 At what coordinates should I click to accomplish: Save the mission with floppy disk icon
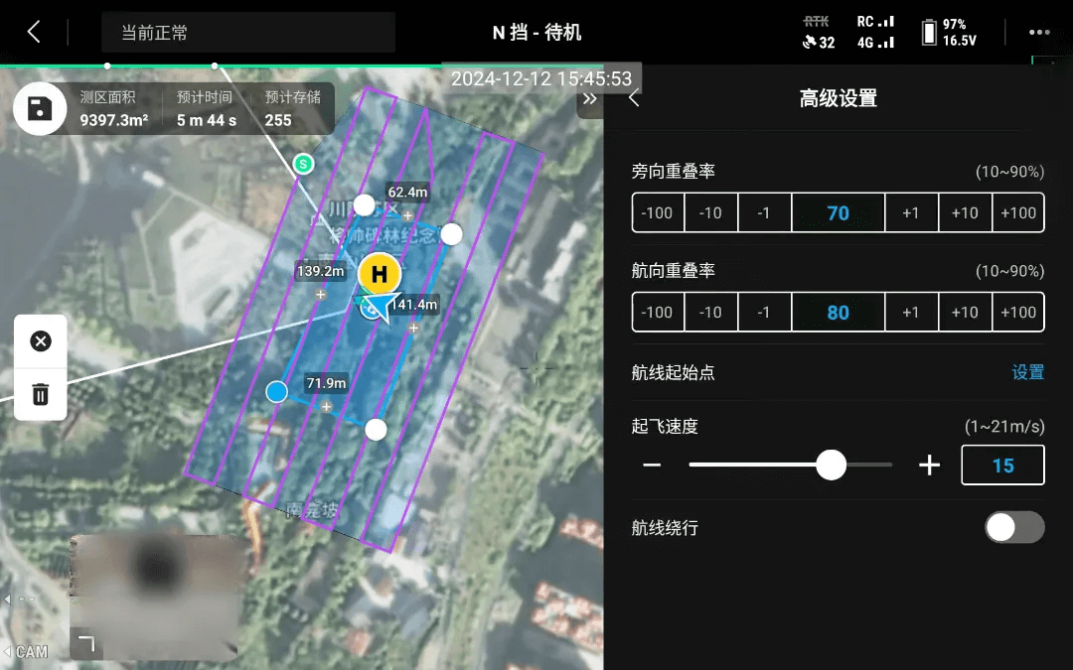pos(40,109)
